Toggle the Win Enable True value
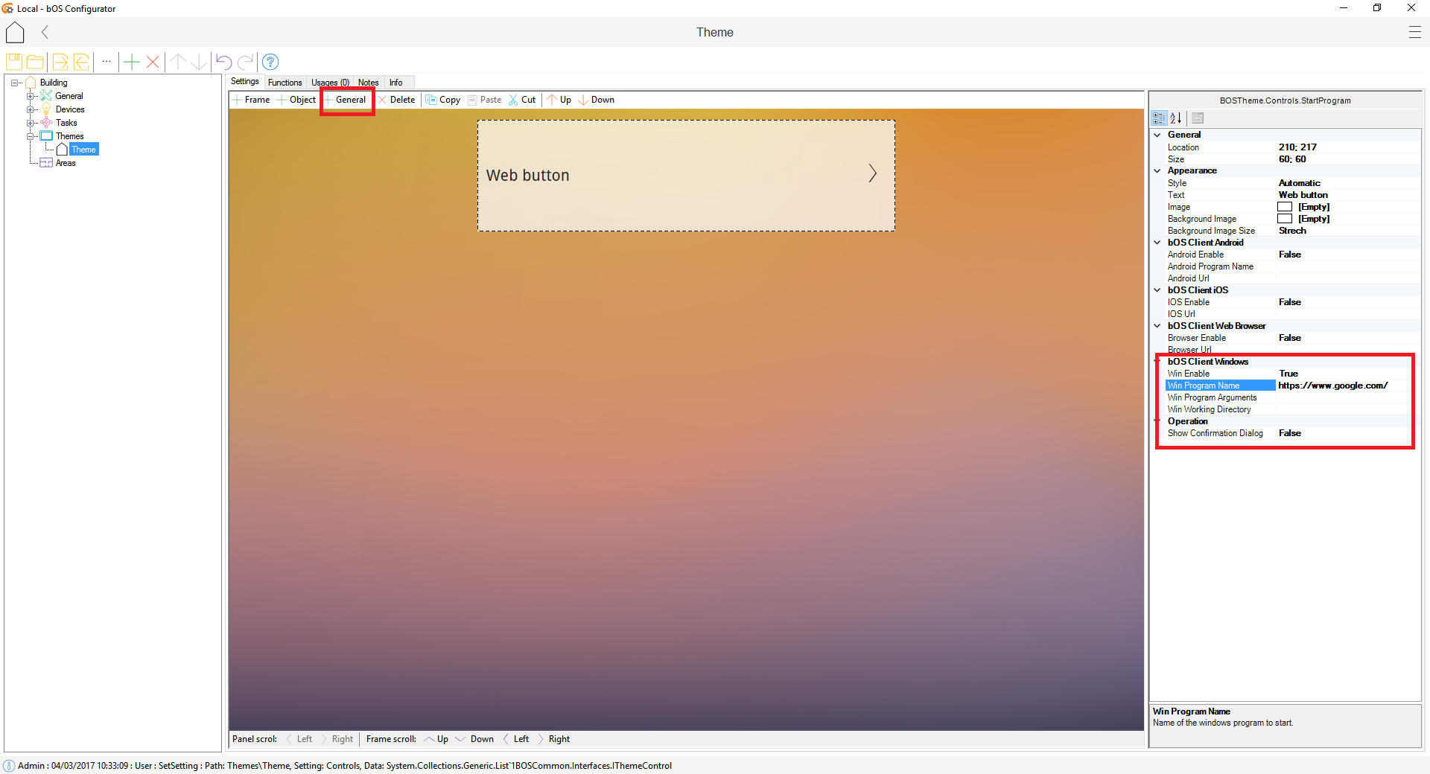This screenshot has width=1430, height=774. pyautogui.click(x=1288, y=374)
